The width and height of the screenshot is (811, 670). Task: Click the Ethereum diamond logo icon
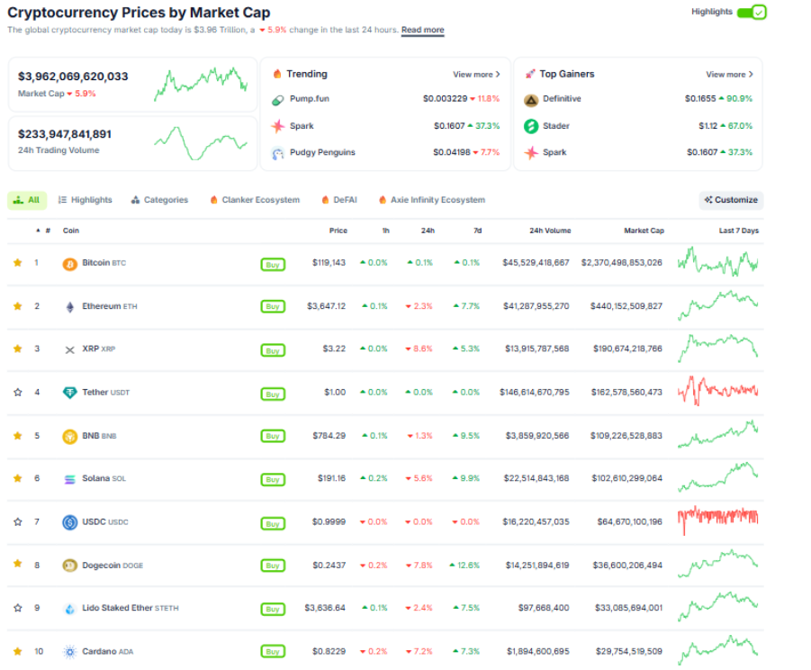tap(69, 307)
